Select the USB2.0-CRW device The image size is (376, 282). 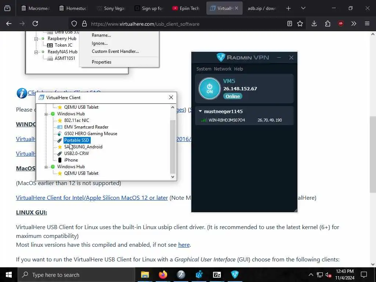pos(76,153)
